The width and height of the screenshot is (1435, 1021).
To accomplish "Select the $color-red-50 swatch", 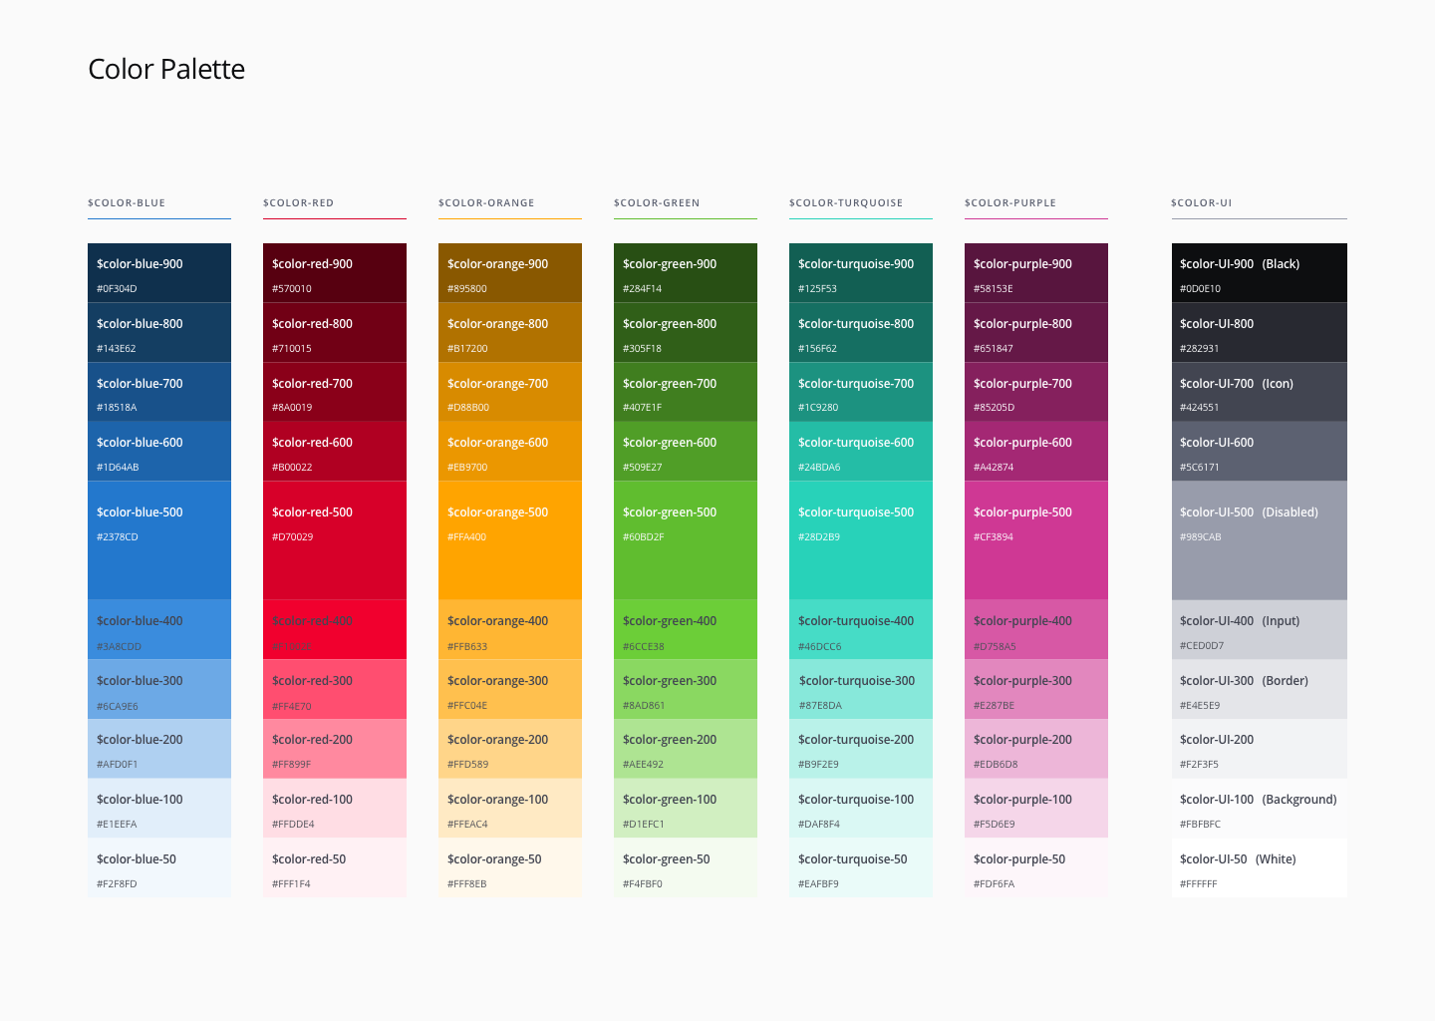I will click(x=335, y=867).
